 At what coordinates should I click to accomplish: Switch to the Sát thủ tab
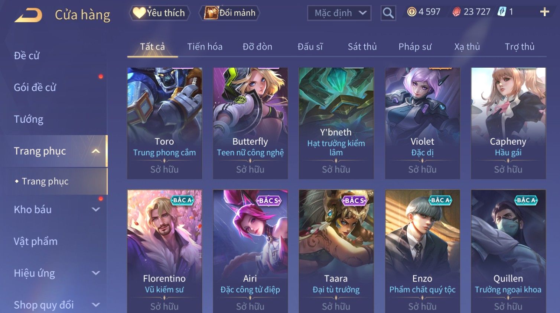point(362,47)
